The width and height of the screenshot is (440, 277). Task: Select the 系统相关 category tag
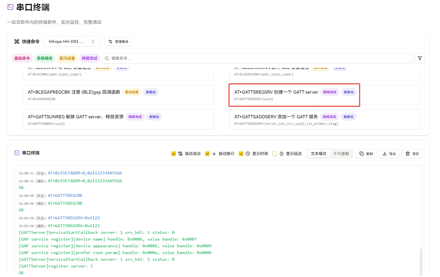45,58
